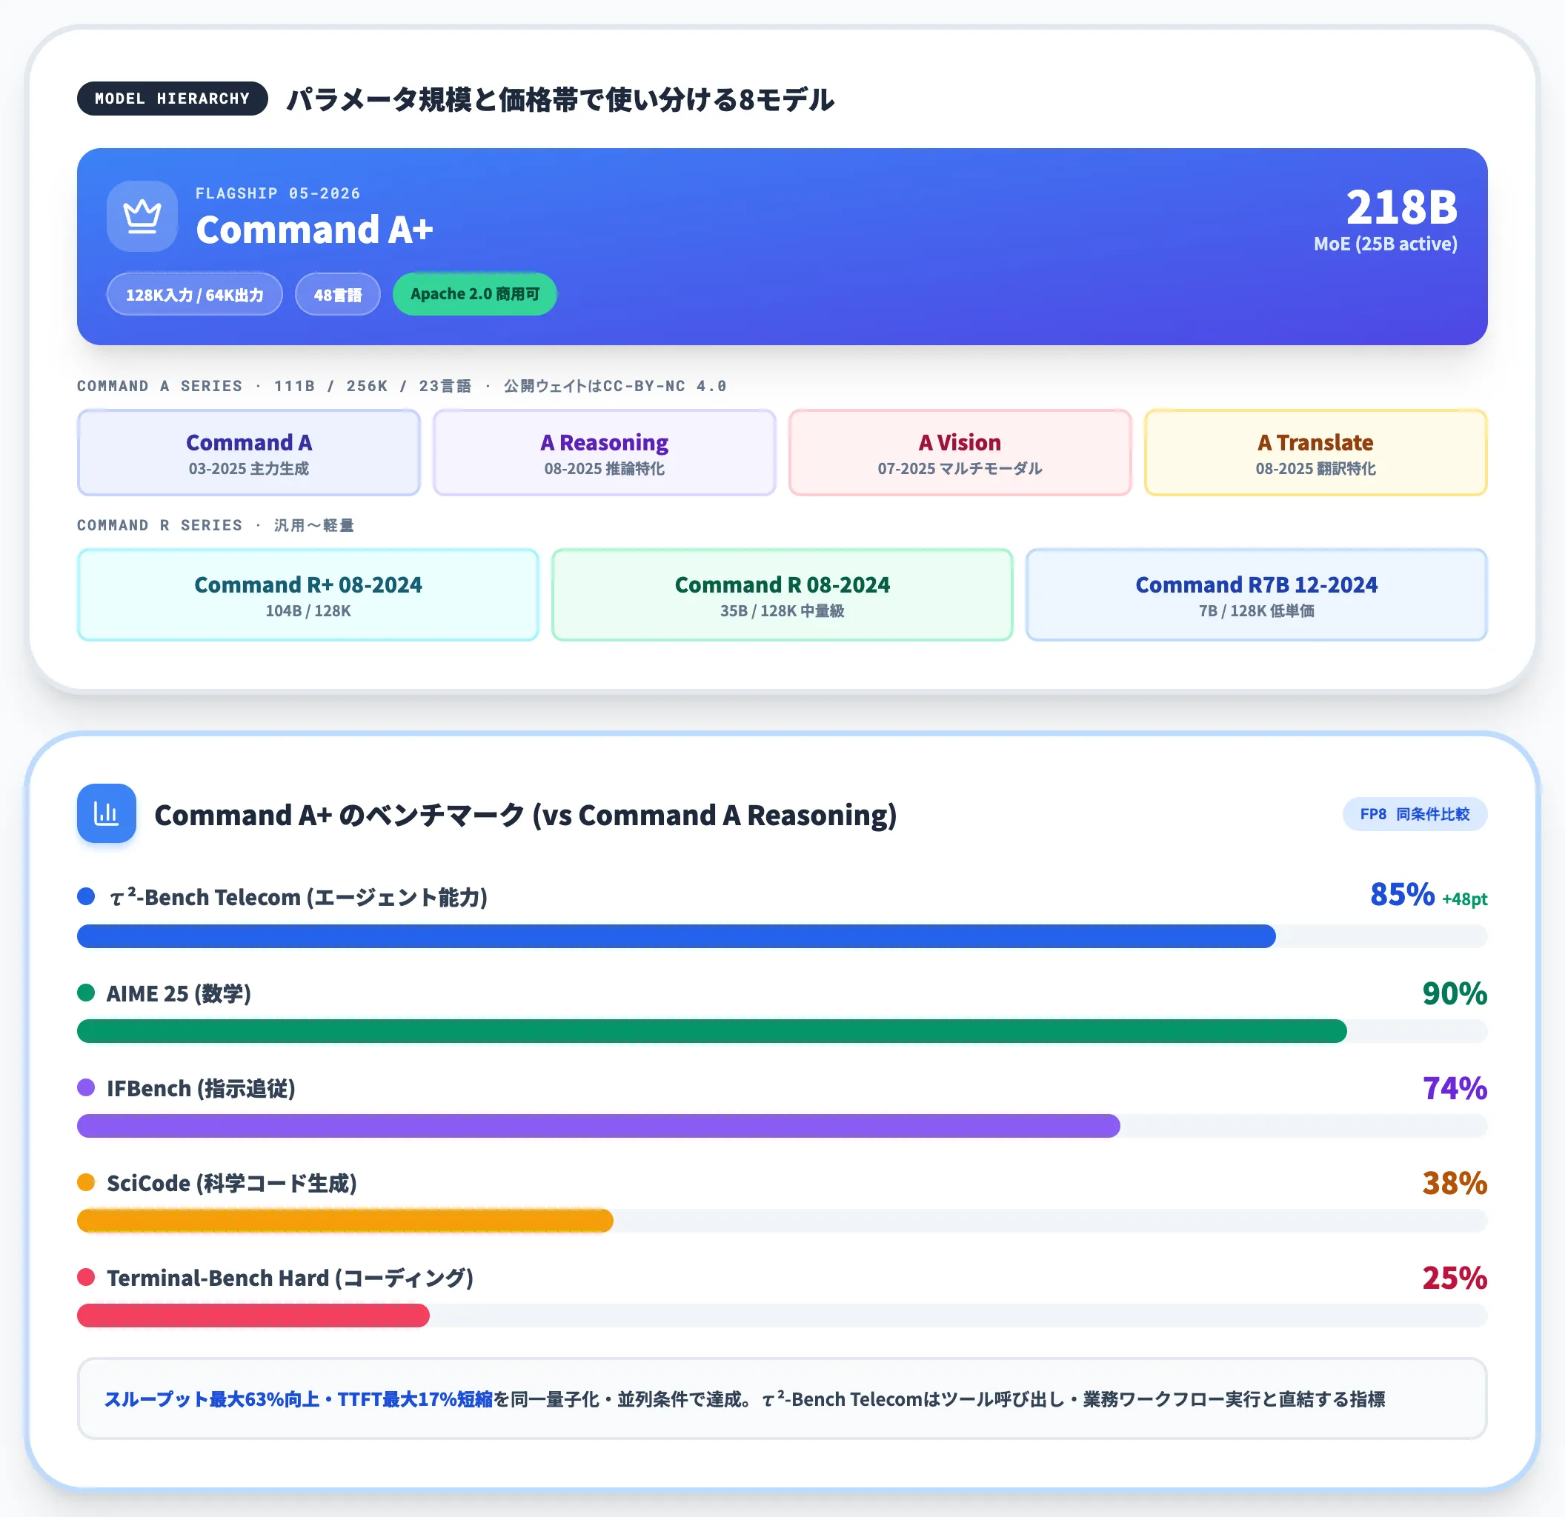1565x1517 pixels.
Task: Select the 48言語 pill
Action: coord(338,295)
